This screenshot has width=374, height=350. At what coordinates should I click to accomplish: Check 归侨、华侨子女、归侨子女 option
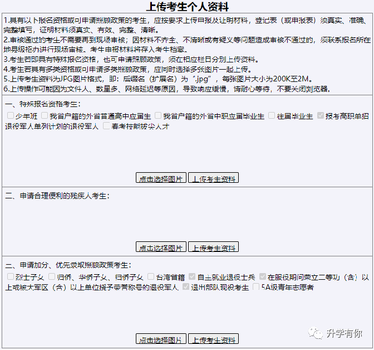tap(52, 276)
